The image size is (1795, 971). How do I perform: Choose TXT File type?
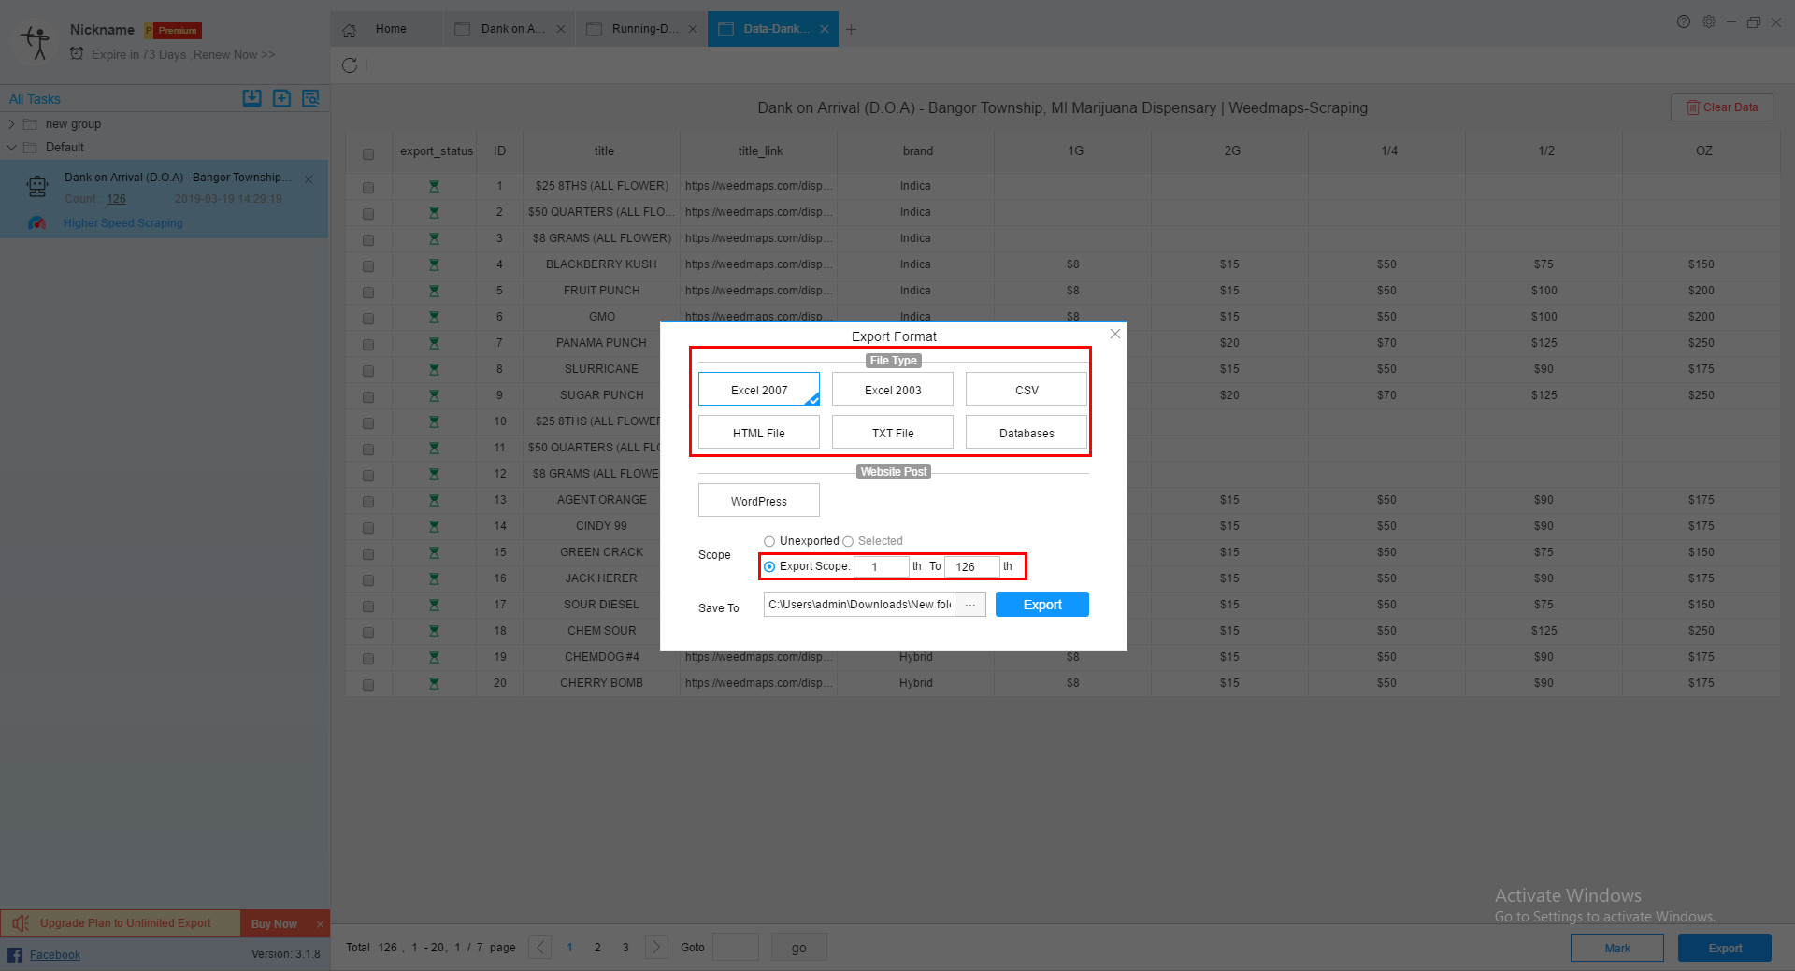tap(893, 433)
